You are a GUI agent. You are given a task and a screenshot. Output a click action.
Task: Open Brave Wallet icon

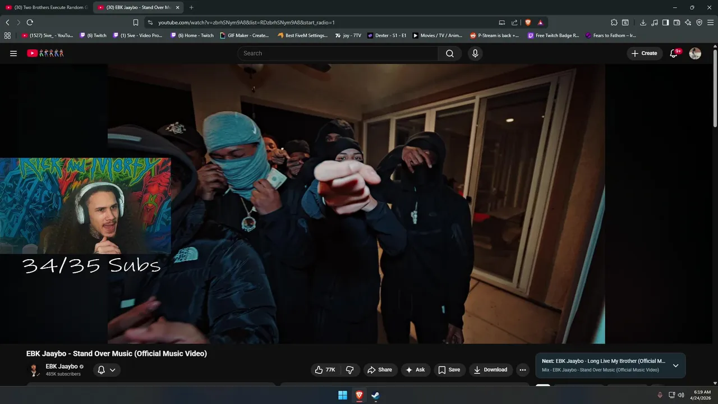tap(676, 22)
